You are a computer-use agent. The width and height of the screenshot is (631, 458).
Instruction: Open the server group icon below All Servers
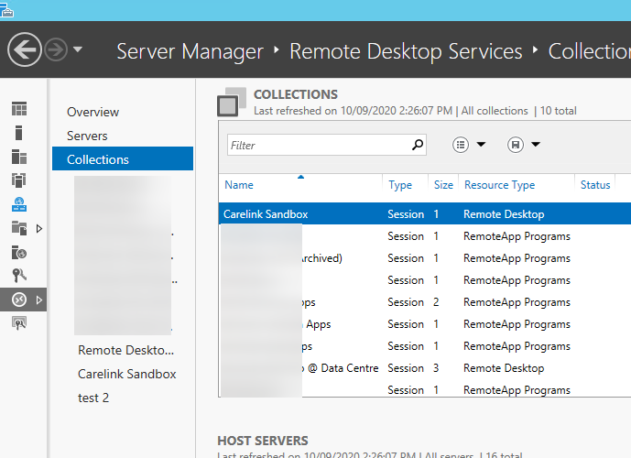point(19,180)
